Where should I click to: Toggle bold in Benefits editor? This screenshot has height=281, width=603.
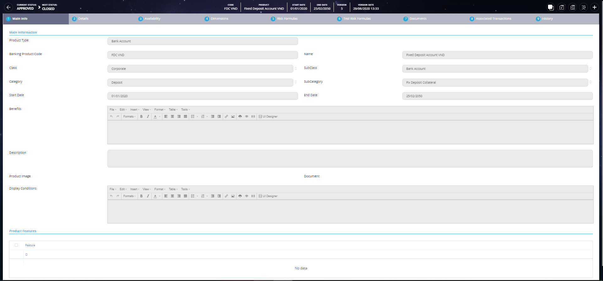(141, 117)
